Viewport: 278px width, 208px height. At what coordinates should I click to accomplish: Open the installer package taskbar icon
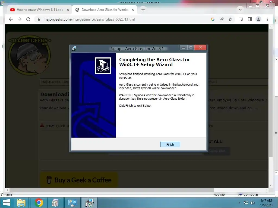[55, 203]
